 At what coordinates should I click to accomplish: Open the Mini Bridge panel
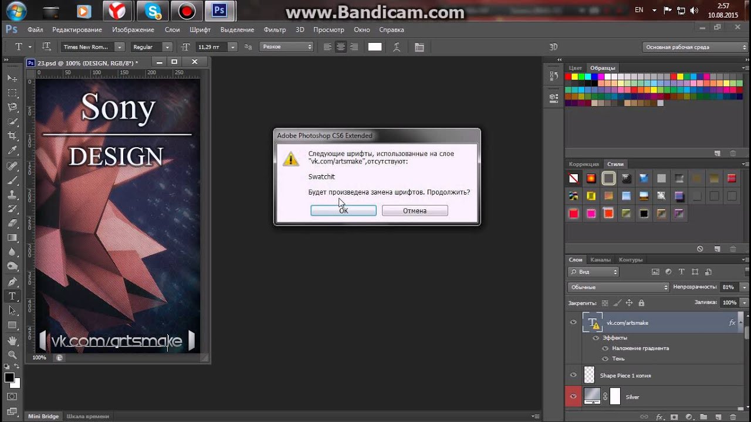tap(43, 416)
